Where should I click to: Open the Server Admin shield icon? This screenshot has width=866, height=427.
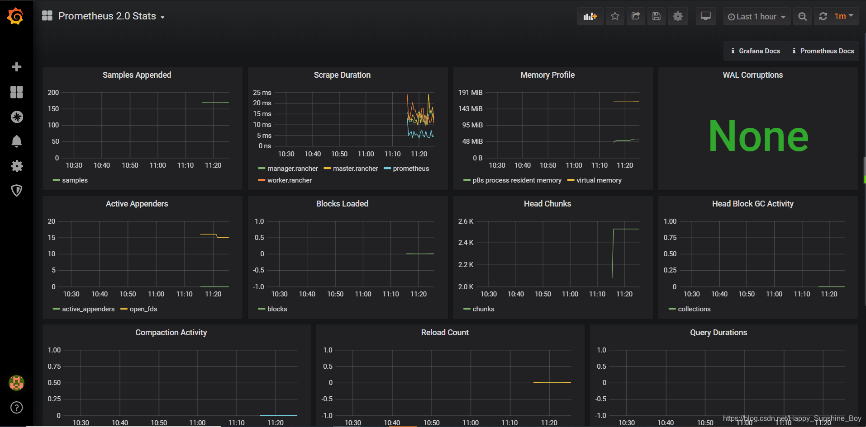pos(17,191)
